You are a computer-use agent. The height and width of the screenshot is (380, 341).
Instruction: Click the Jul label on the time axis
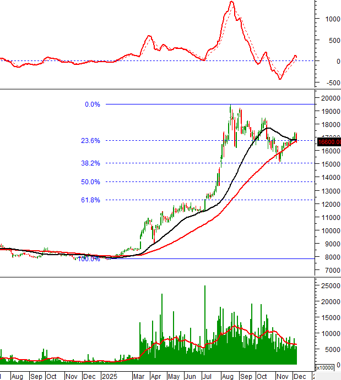(x=208, y=376)
